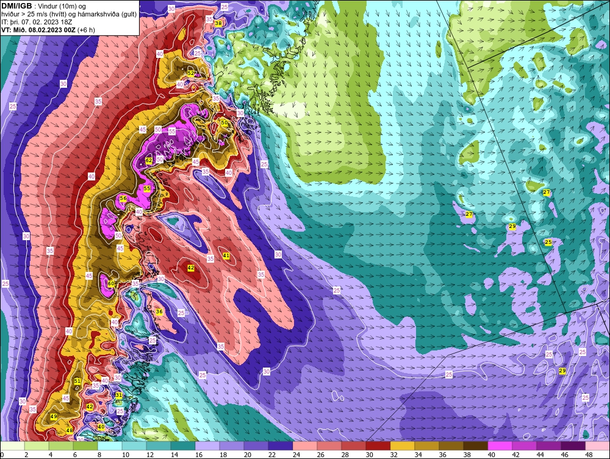Click the yellow gust value 51

[77, 381]
